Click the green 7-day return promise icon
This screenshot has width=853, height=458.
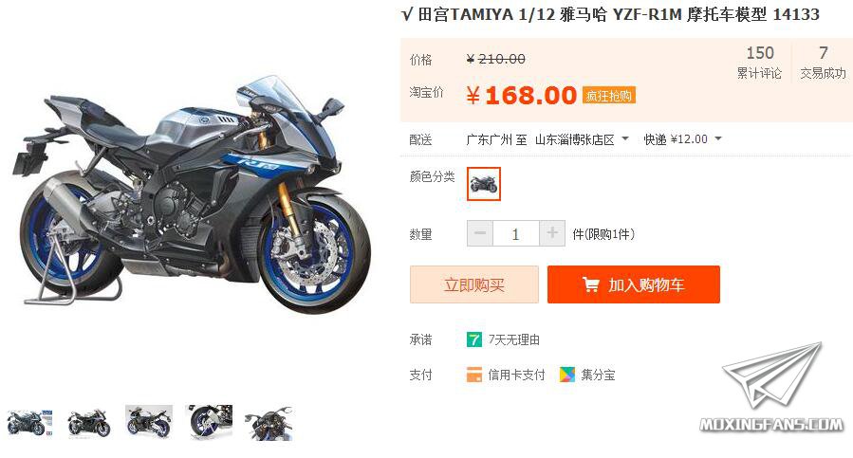(473, 340)
